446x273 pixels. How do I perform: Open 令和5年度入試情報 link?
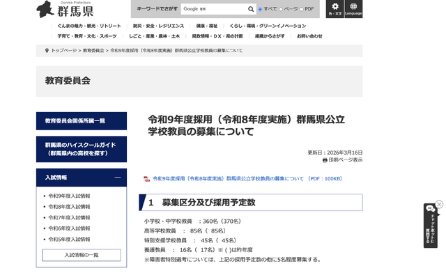69,239
